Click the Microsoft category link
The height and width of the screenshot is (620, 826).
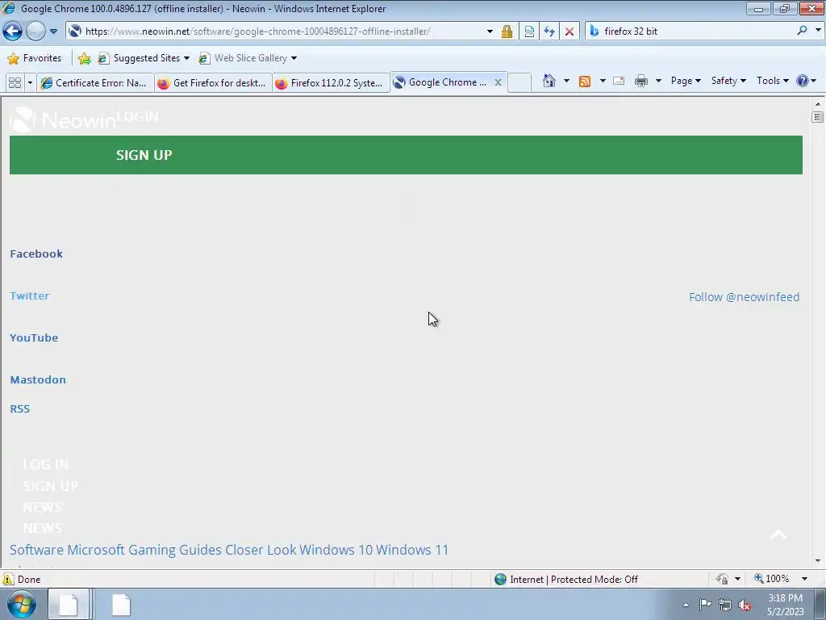pos(96,549)
